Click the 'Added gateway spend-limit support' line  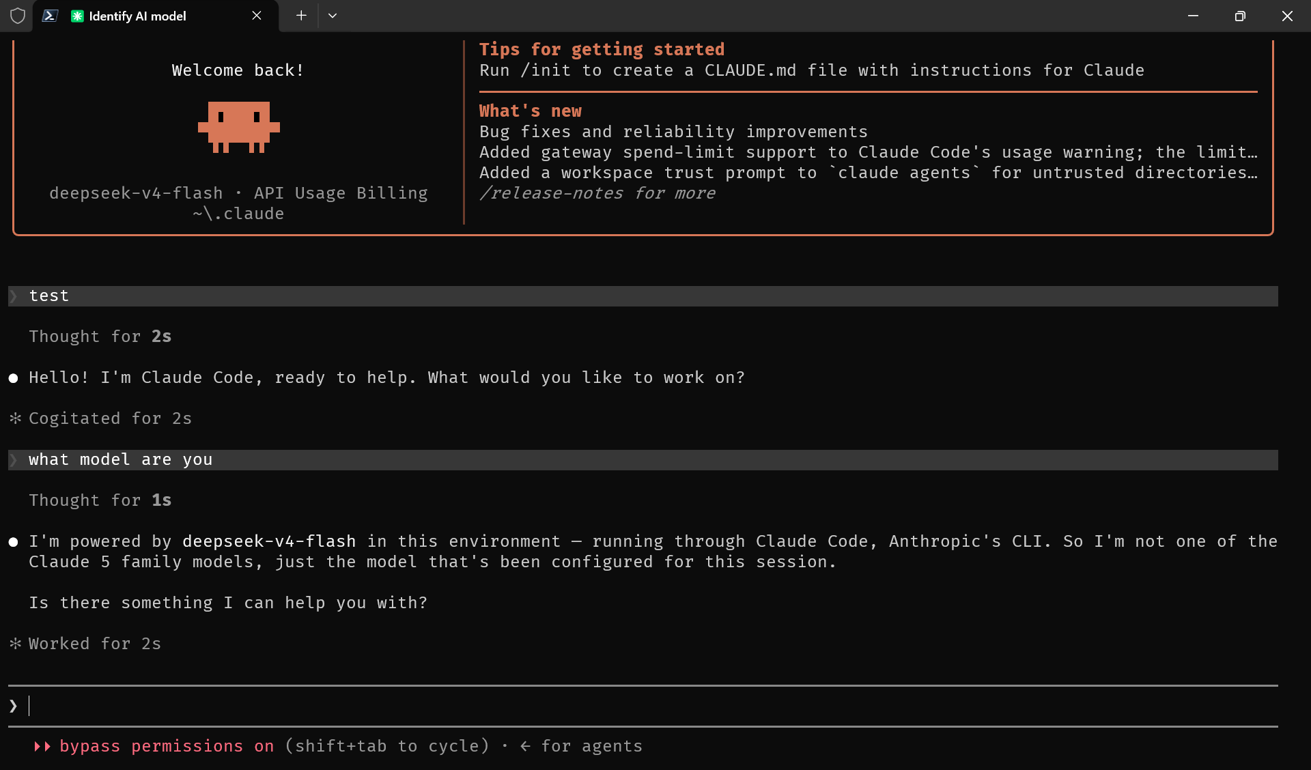point(868,152)
